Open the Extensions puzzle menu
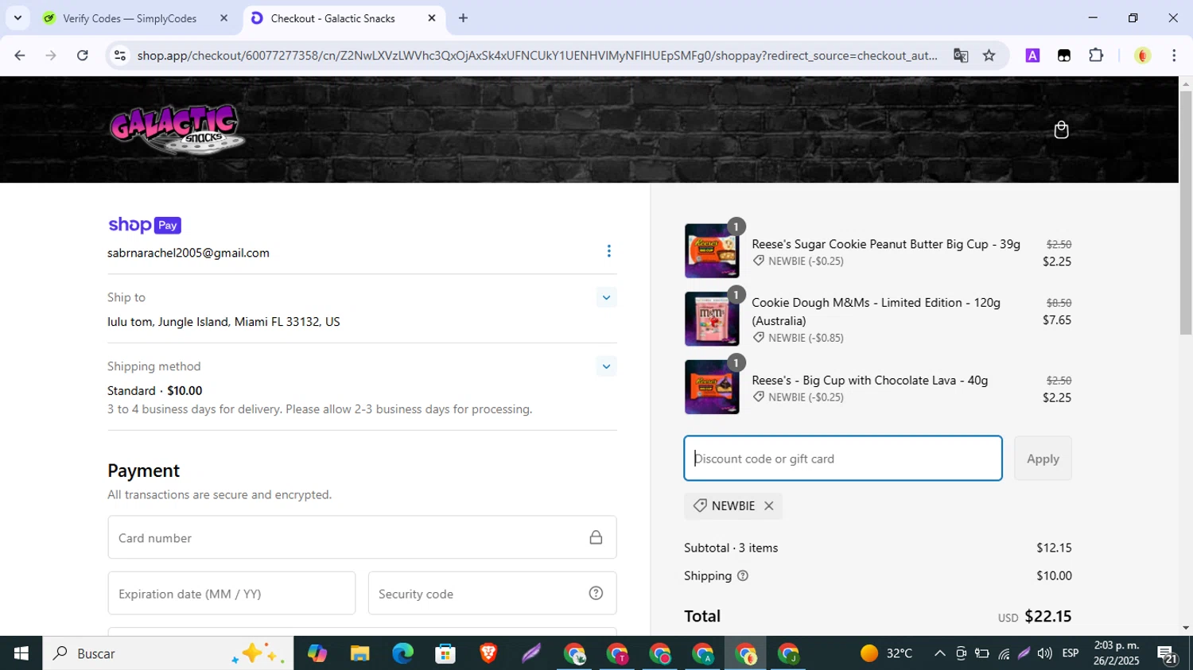This screenshot has height=670, width=1193. click(x=1096, y=56)
